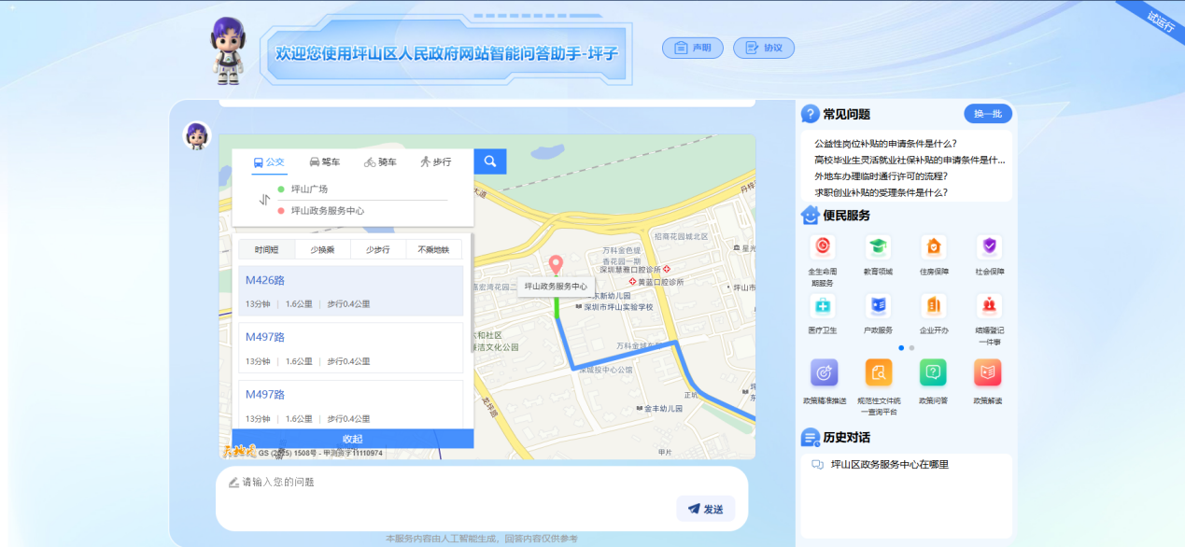Click the 发送 send button
Viewport: 1185px width, 547px height.
tap(705, 509)
